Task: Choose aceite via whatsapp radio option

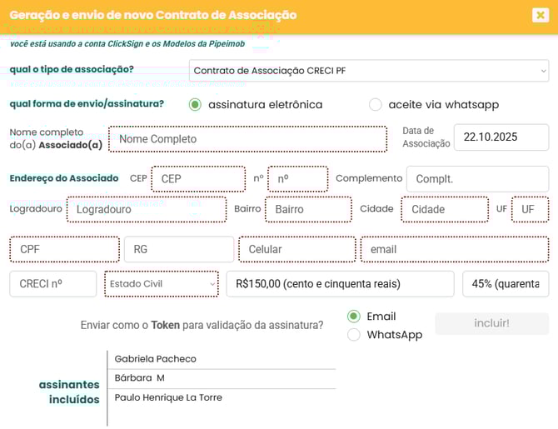Action: click(x=375, y=104)
